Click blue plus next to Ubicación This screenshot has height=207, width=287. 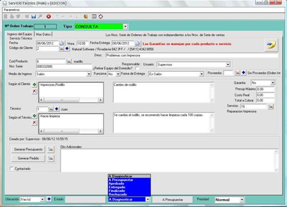pos(49,199)
